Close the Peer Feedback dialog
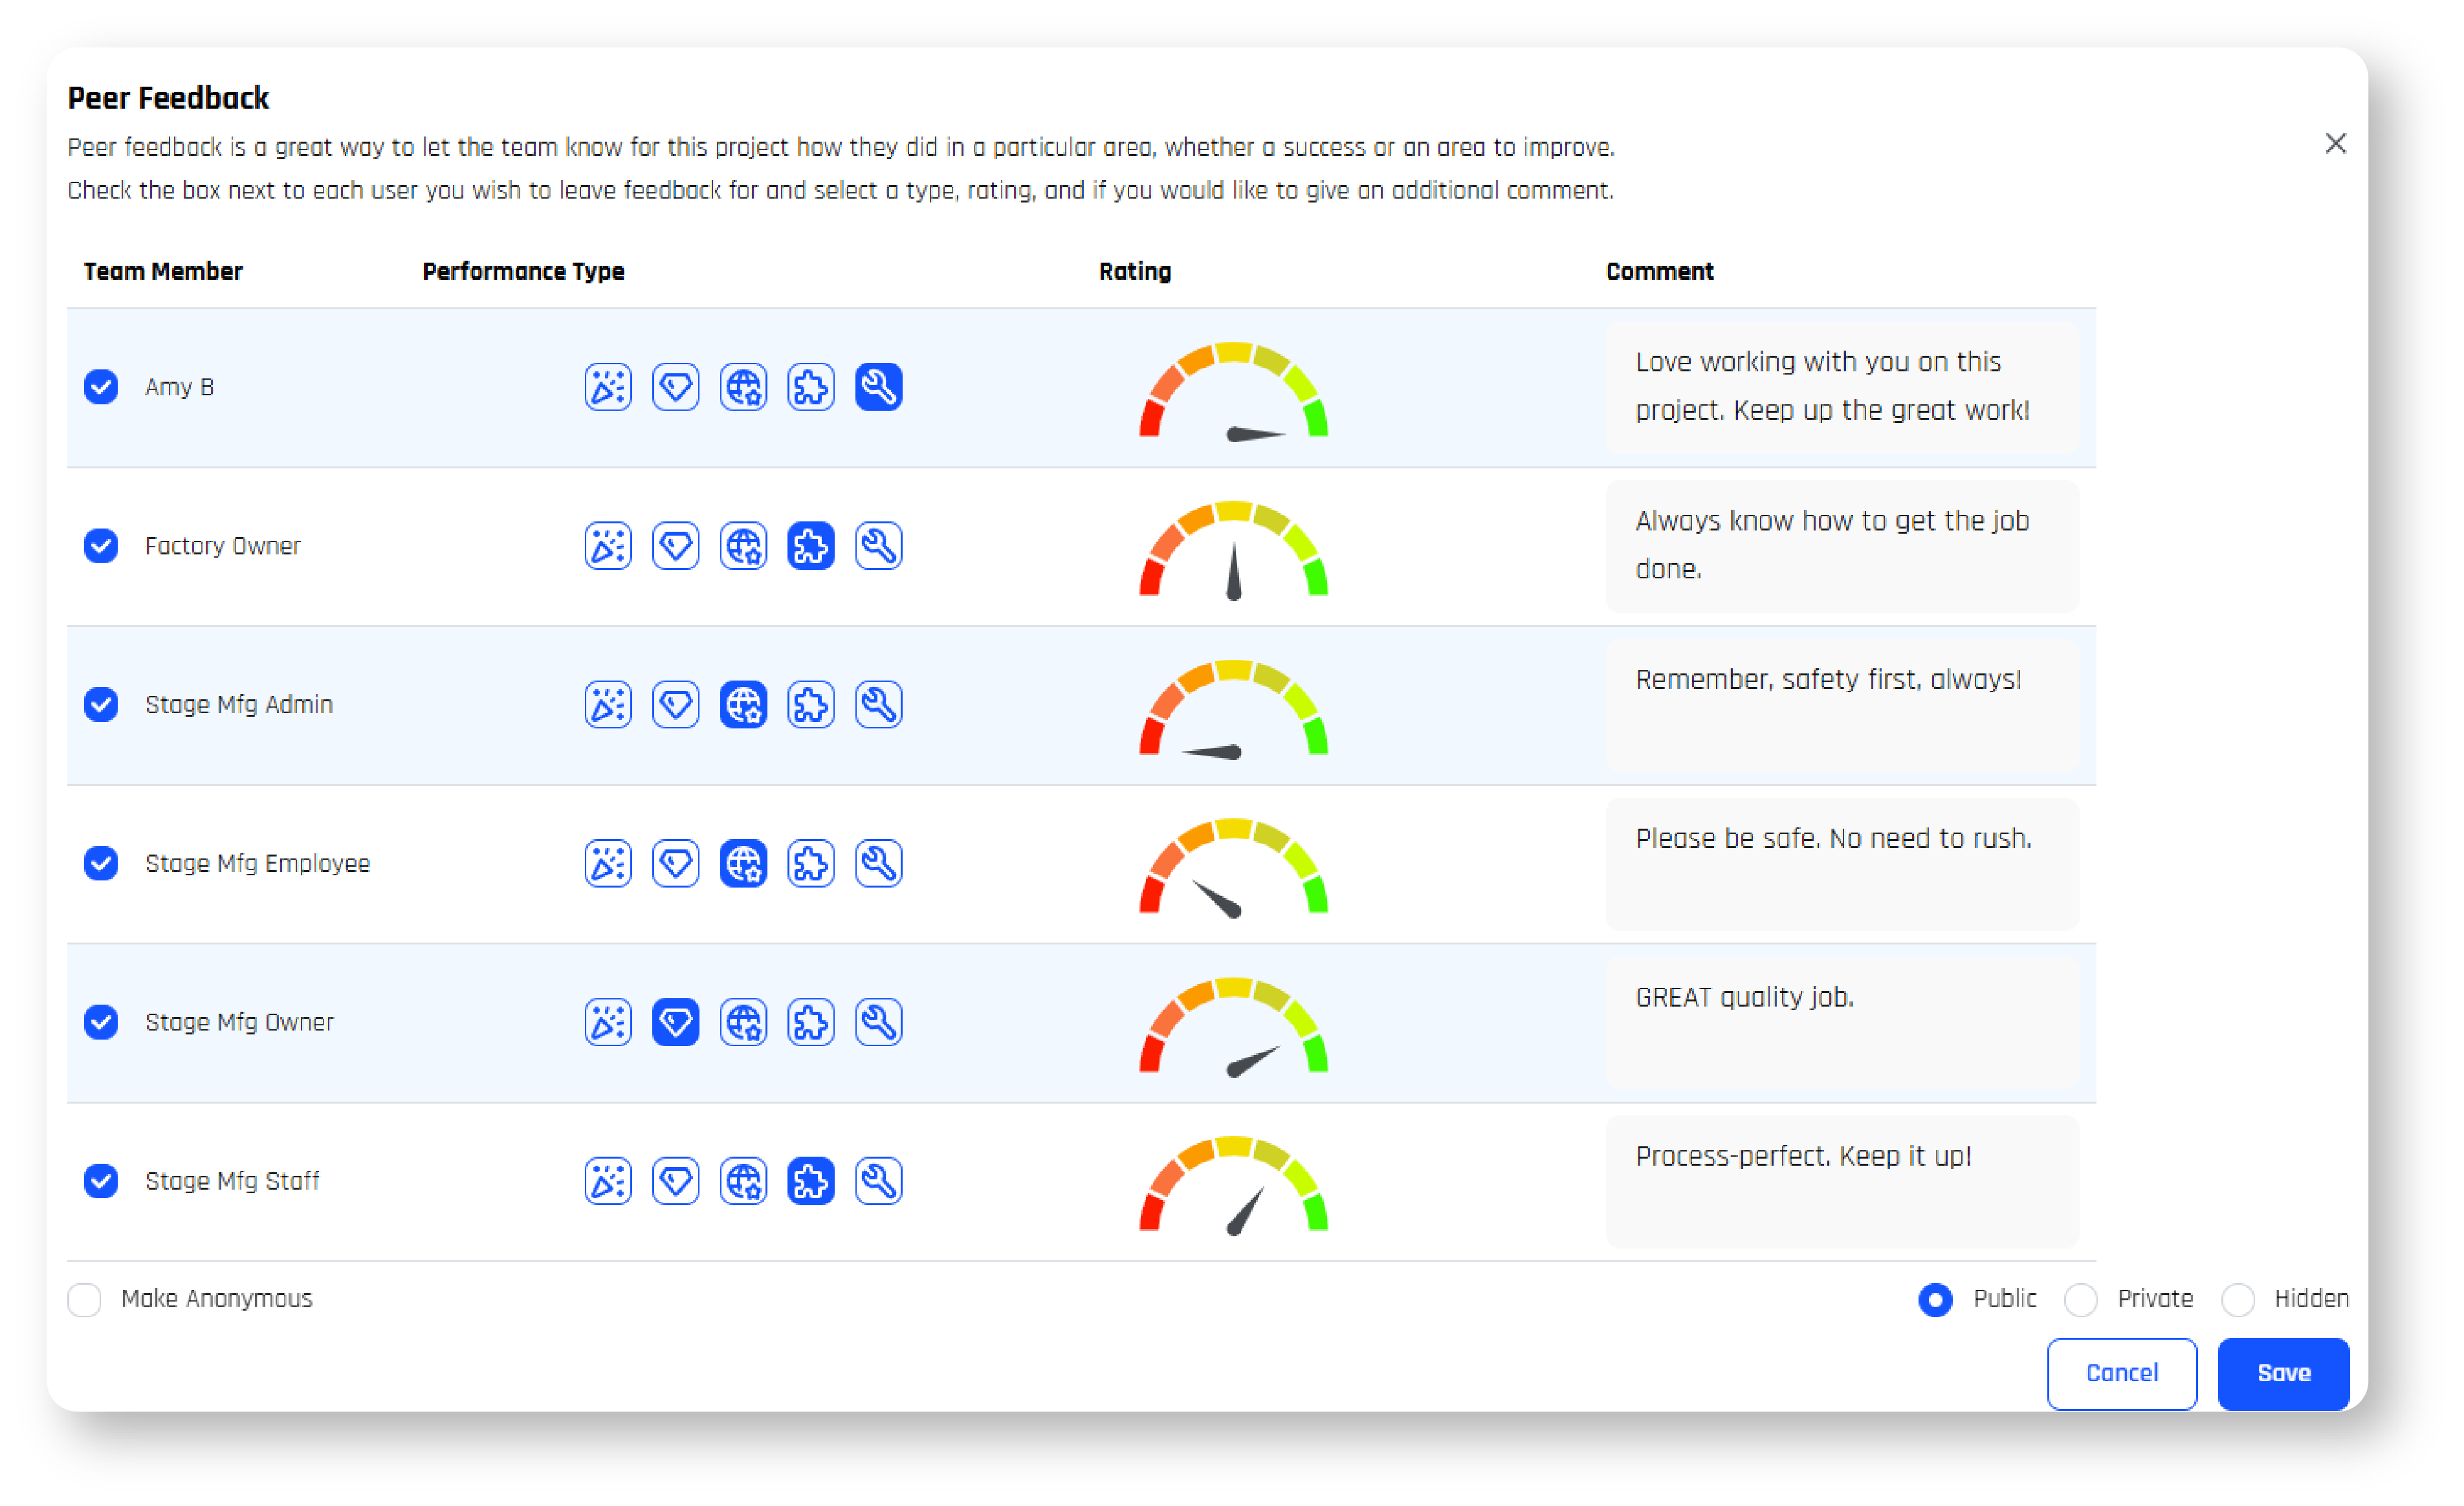The height and width of the screenshot is (1506, 2464). 2335,144
